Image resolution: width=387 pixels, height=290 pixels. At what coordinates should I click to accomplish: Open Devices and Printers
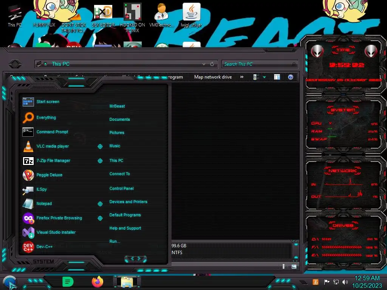click(x=128, y=202)
